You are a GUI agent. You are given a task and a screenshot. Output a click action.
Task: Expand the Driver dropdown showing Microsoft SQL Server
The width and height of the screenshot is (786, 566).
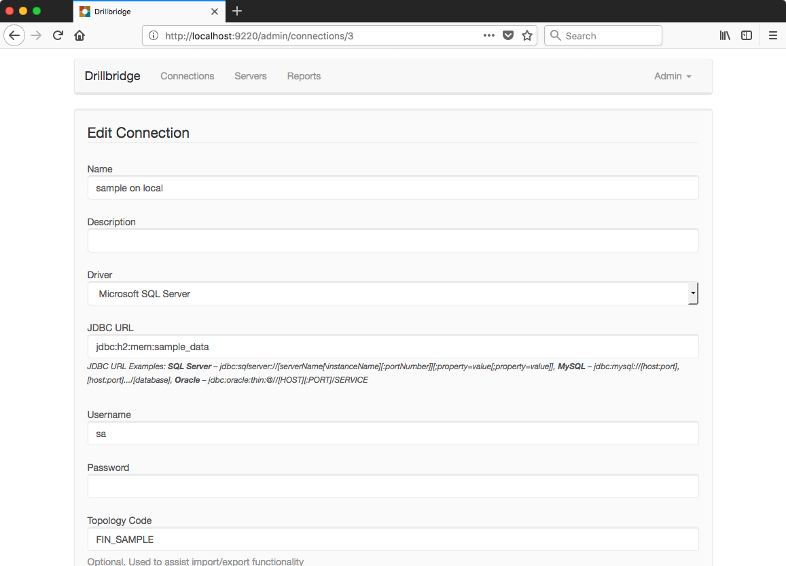(393, 293)
